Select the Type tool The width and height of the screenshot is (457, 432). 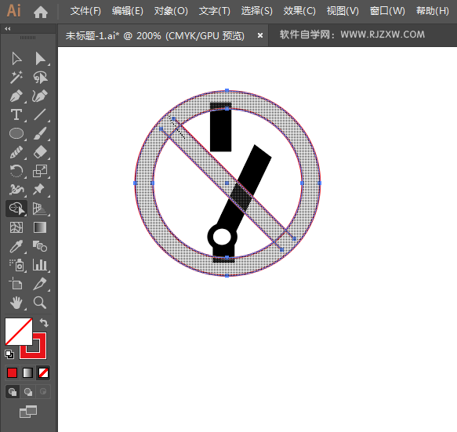pyautogui.click(x=16, y=114)
